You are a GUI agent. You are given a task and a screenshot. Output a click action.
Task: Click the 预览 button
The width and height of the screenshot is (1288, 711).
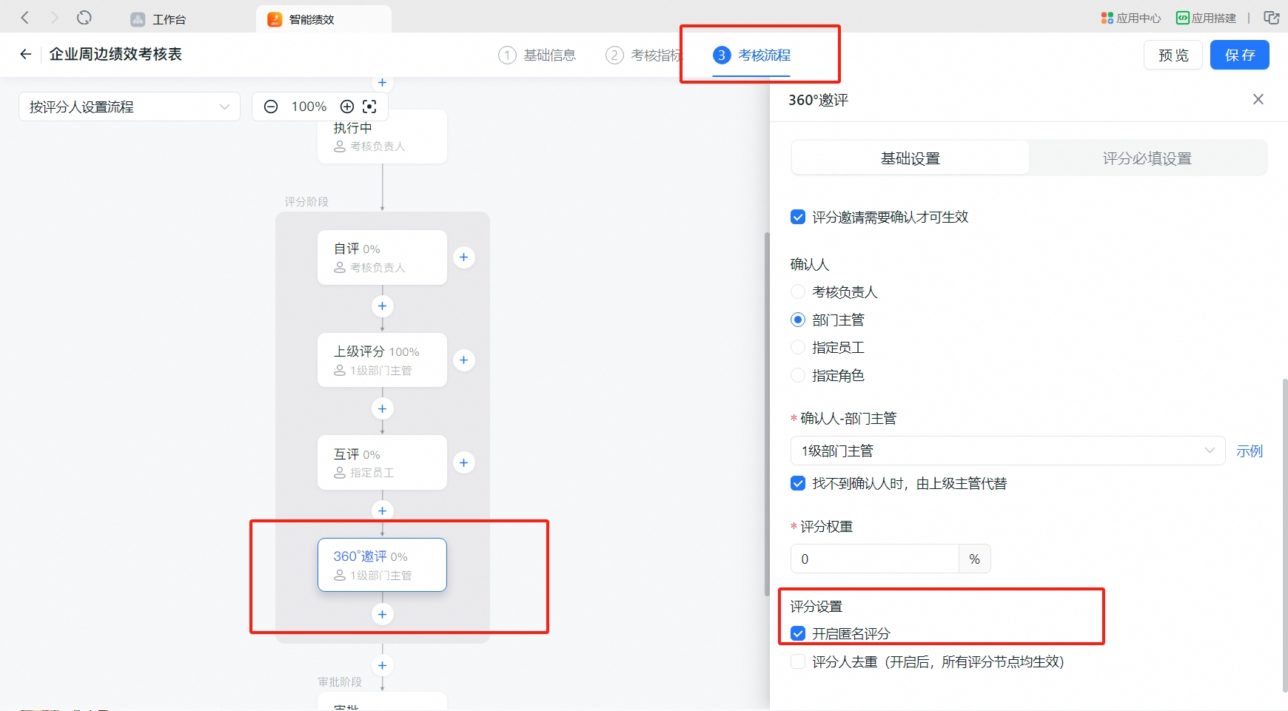tap(1173, 55)
